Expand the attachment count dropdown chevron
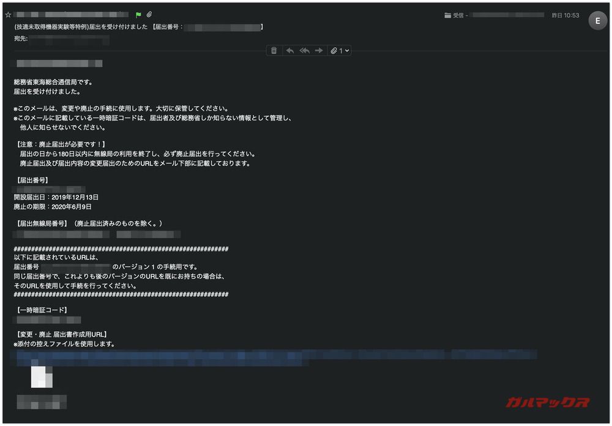This screenshot has width=612, height=426. (347, 51)
